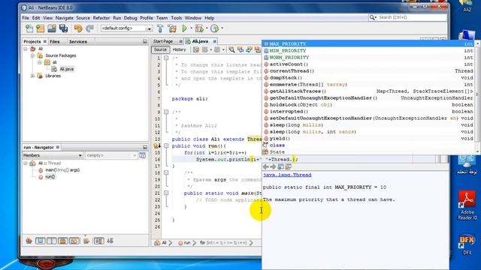Click the run breadcrumb in editor footer
Viewport: 481px width, 270px height.
(x=187, y=243)
